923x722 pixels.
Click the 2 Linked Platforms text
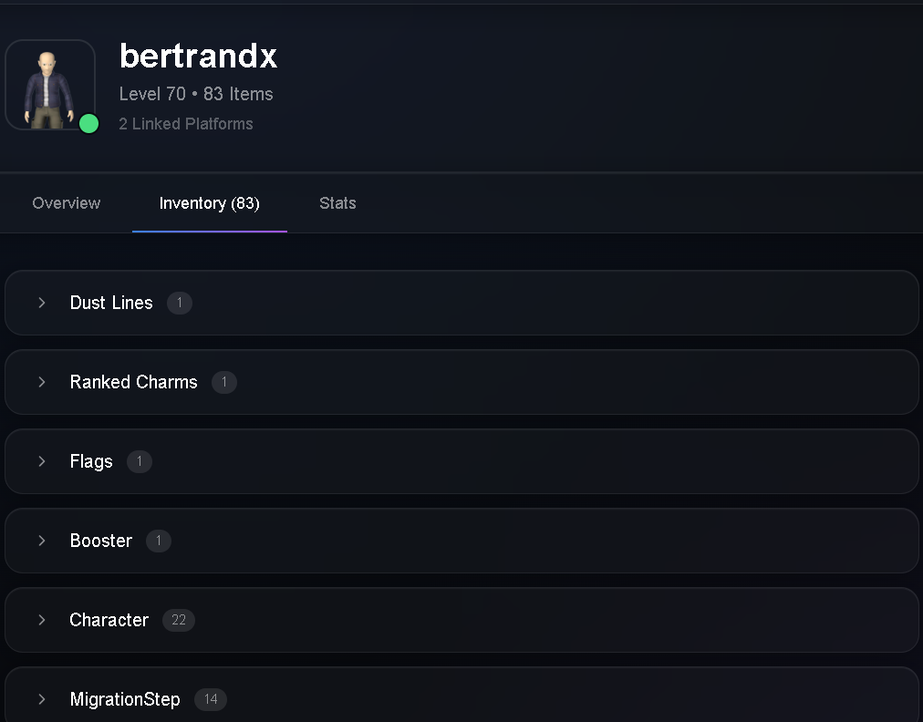186,124
